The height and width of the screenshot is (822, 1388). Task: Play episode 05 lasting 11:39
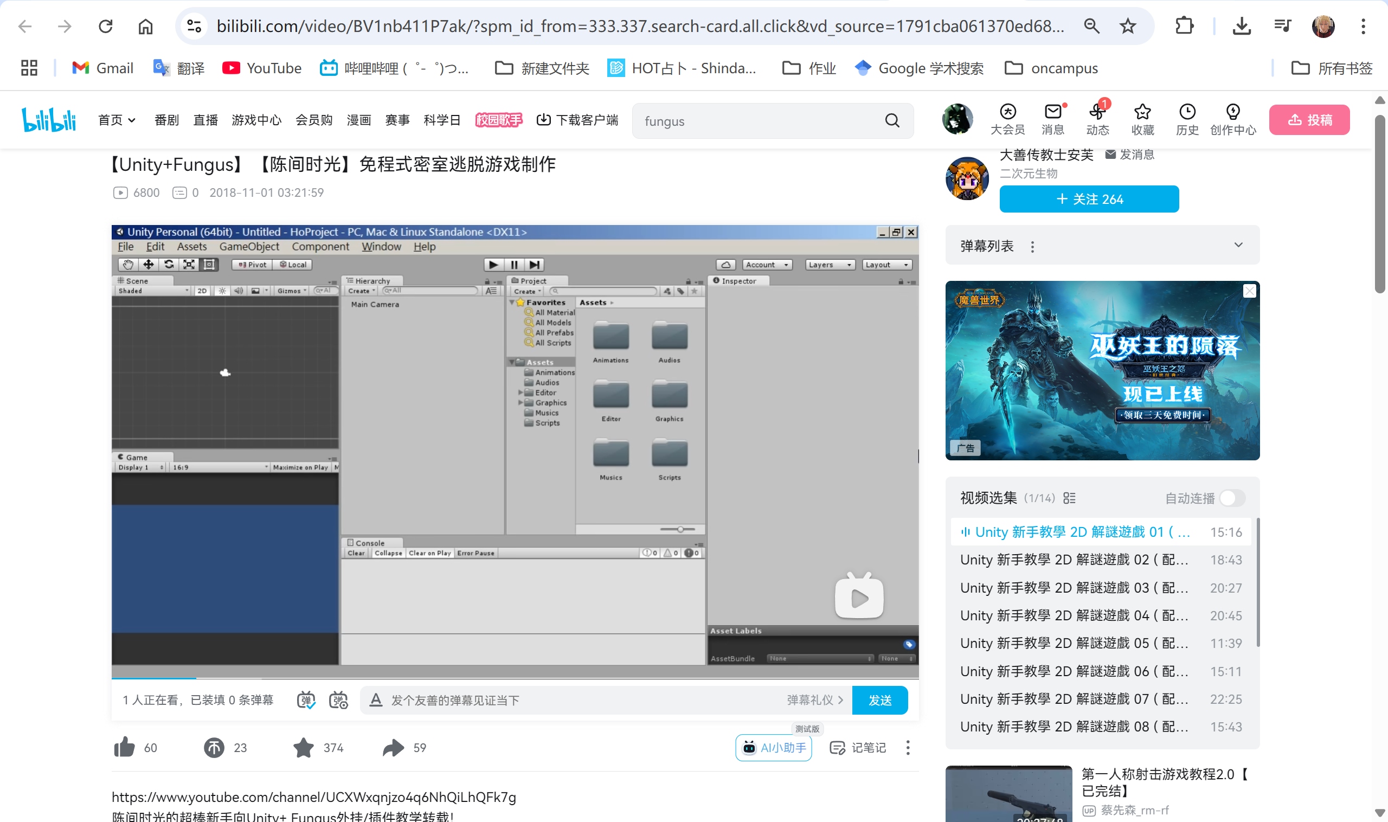pos(1102,643)
